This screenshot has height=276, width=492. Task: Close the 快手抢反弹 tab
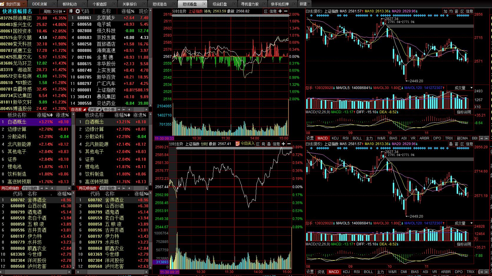click(294, 4)
